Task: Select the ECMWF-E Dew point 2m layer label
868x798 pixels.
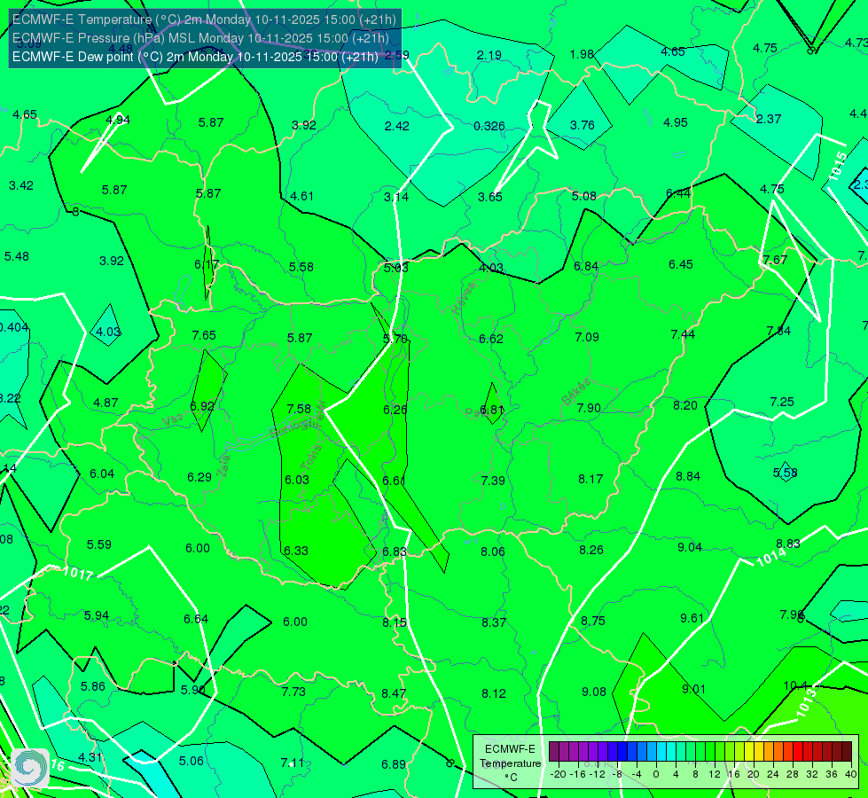Action: click(x=195, y=57)
